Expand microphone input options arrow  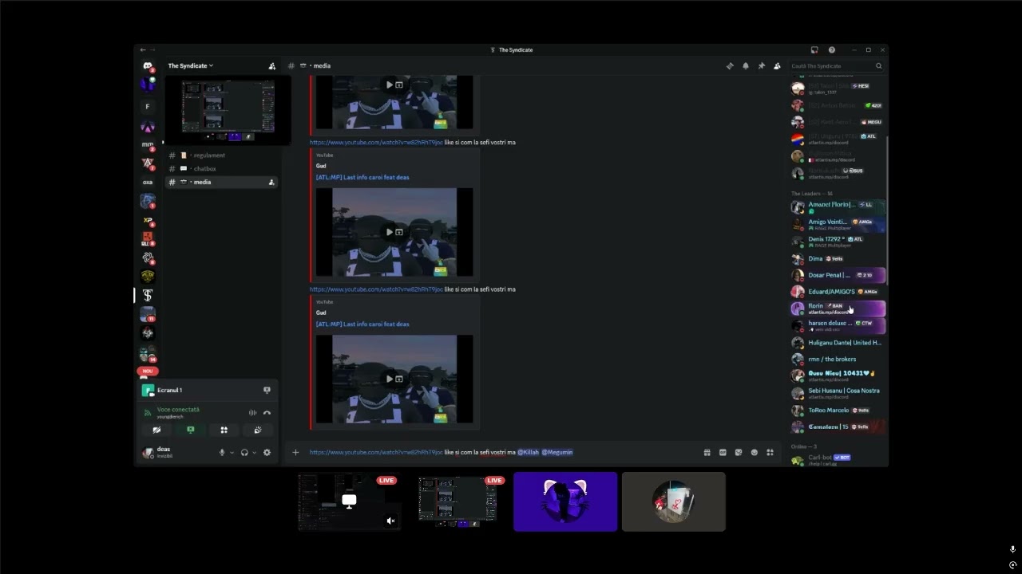click(x=232, y=452)
